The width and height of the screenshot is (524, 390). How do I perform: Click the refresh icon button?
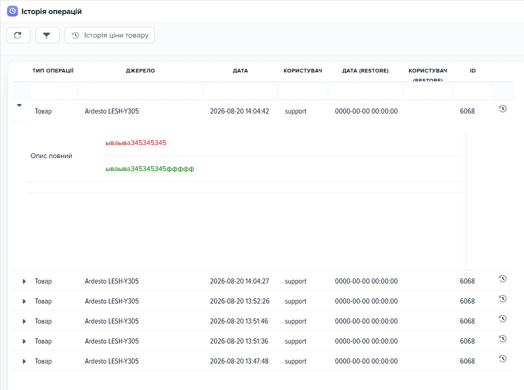point(18,35)
